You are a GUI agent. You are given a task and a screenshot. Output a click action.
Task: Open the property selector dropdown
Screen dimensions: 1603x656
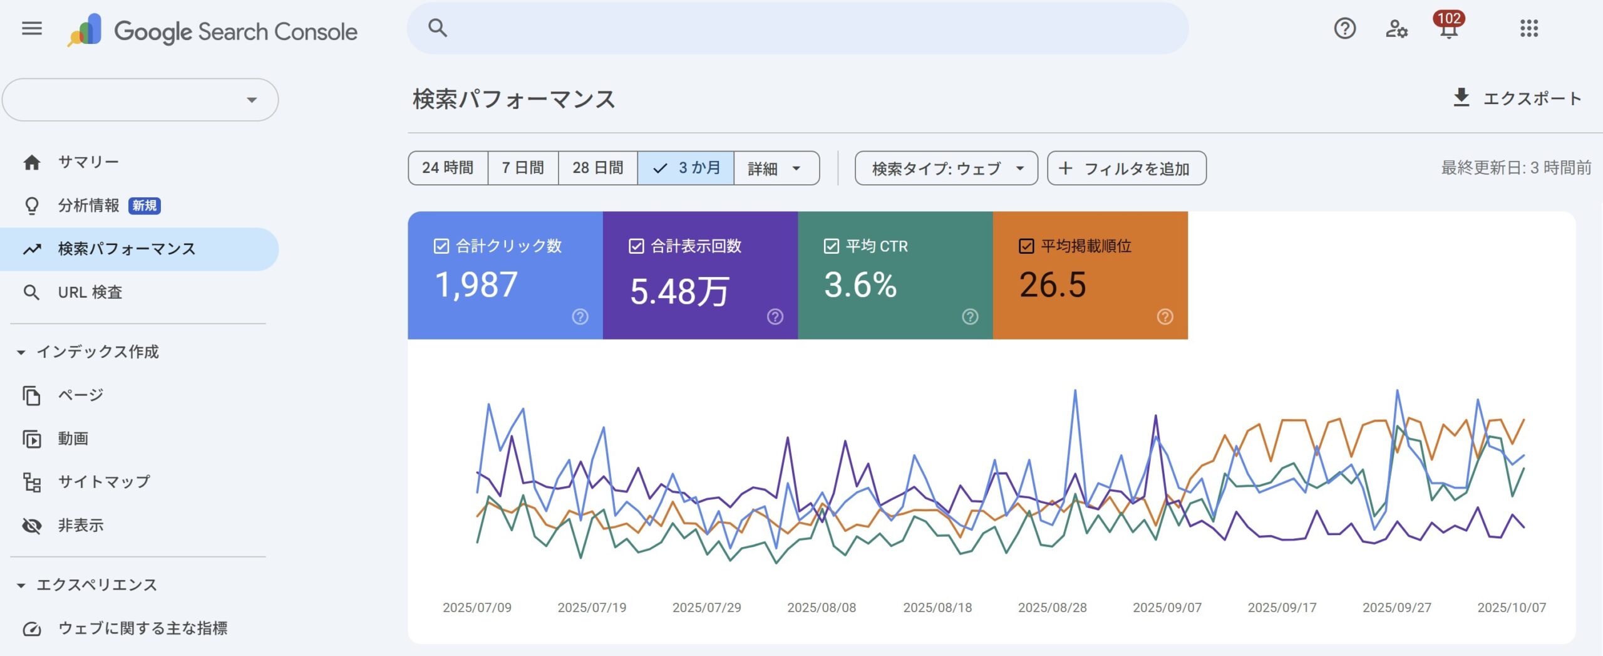[x=140, y=100]
